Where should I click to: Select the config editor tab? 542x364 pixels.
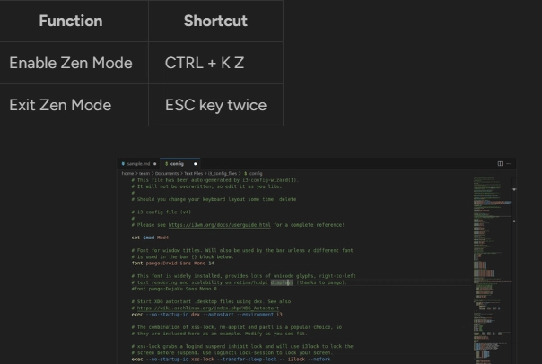click(175, 164)
